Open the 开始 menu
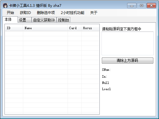Image resolution: width=159 pixels, height=119 pixels. (x=10, y=13)
